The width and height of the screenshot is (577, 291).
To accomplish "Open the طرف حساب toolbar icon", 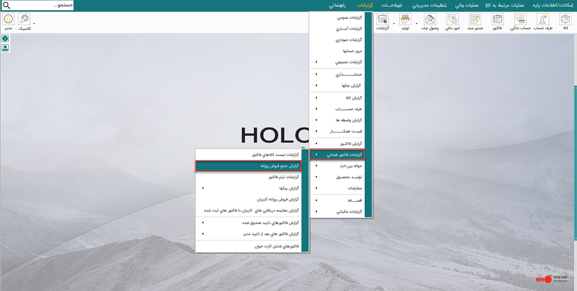I will point(543,22).
